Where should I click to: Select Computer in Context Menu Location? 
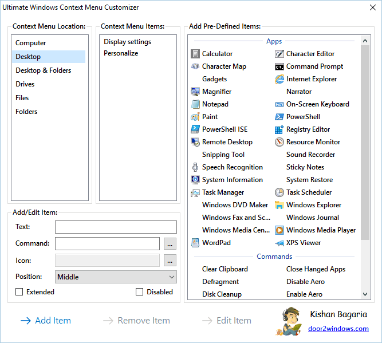pos(49,43)
